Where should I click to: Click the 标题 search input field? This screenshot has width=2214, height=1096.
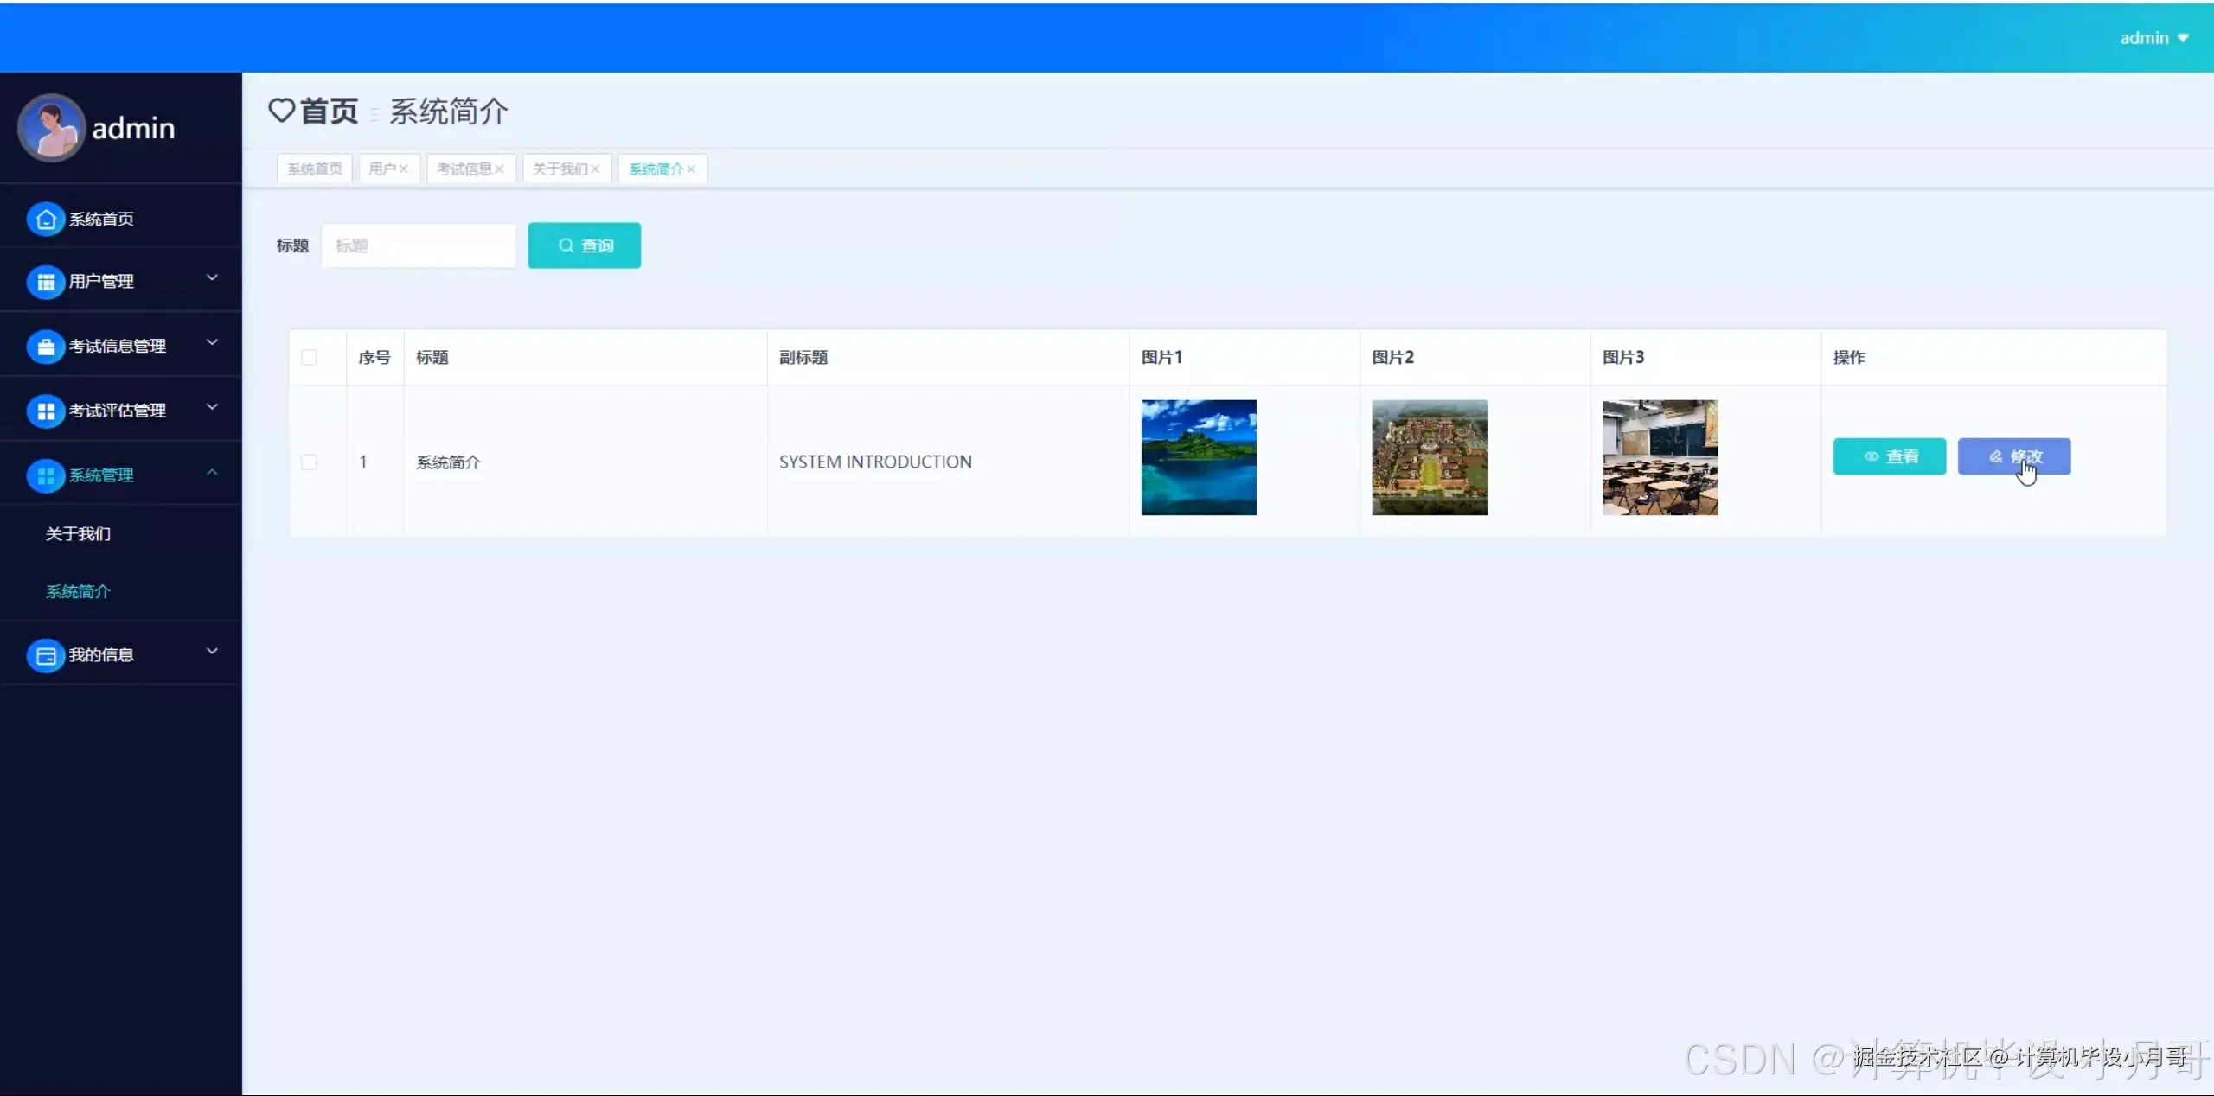pyautogui.click(x=419, y=246)
